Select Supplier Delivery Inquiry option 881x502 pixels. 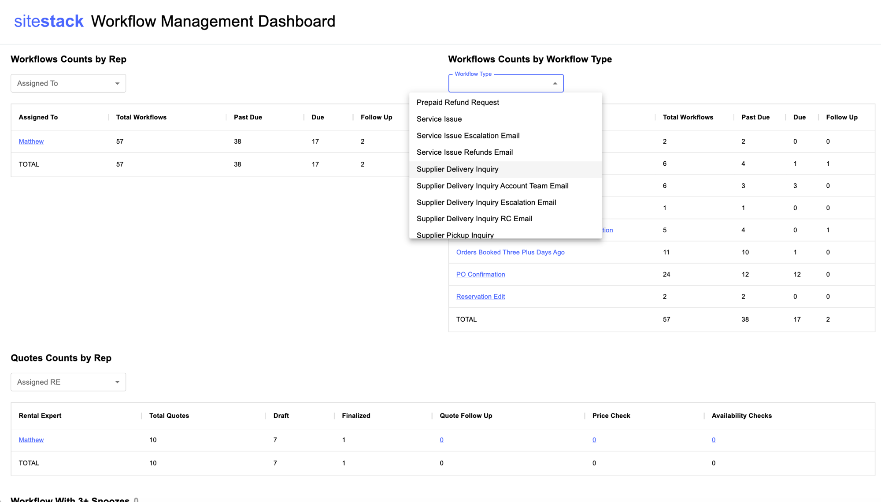(457, 169)
